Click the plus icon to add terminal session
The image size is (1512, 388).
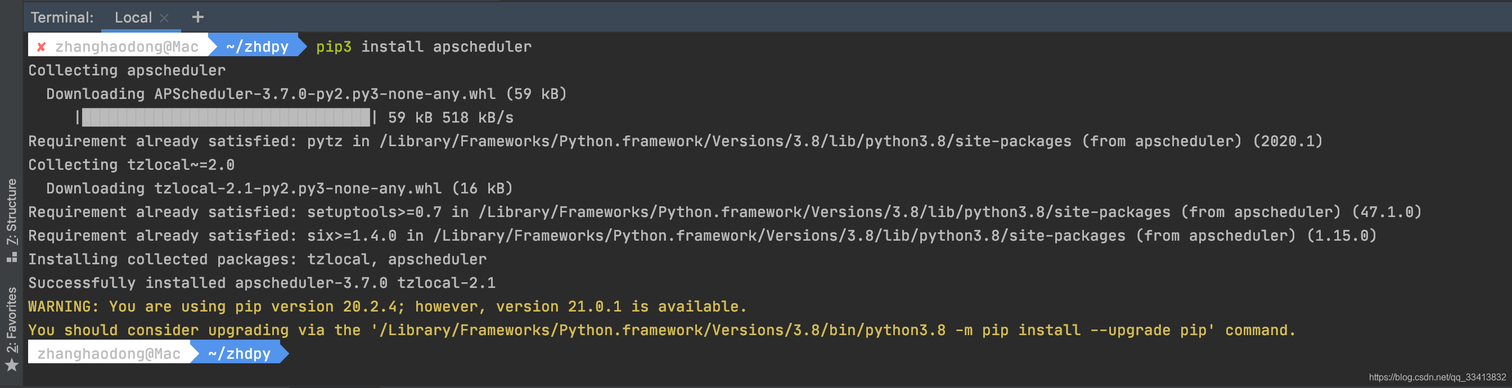198,17
